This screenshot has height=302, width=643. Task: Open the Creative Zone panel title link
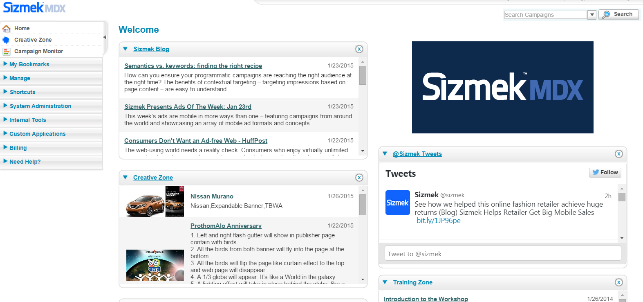[x=153, y=178]
